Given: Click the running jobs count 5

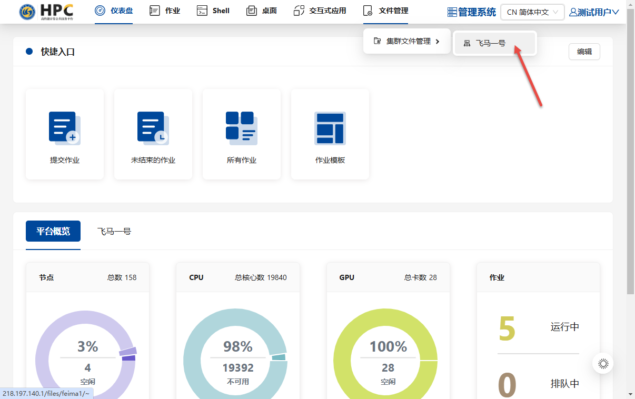Looking at the screenshot, I should point(507,328).
